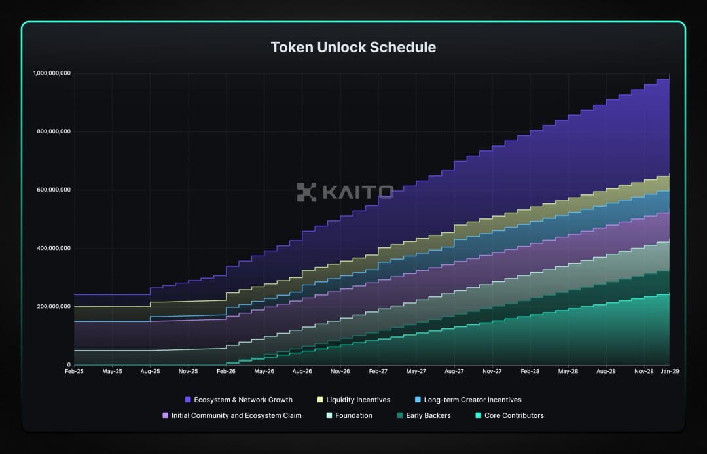Toggle the Ecosystem & Network Growth legend label
This screenshot has height=454, width=707.
click(x=243, y=400)
